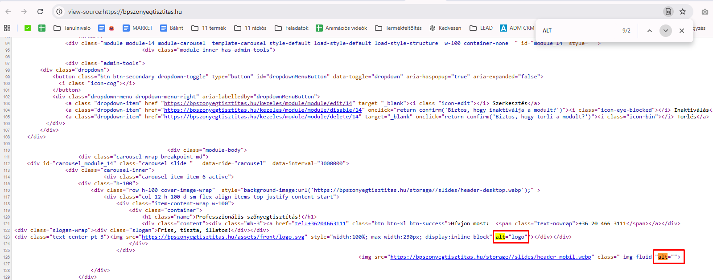Viewport: 713px width, 280px height.
Task: Open the Animációs videók bookmark
Action: 342,28
